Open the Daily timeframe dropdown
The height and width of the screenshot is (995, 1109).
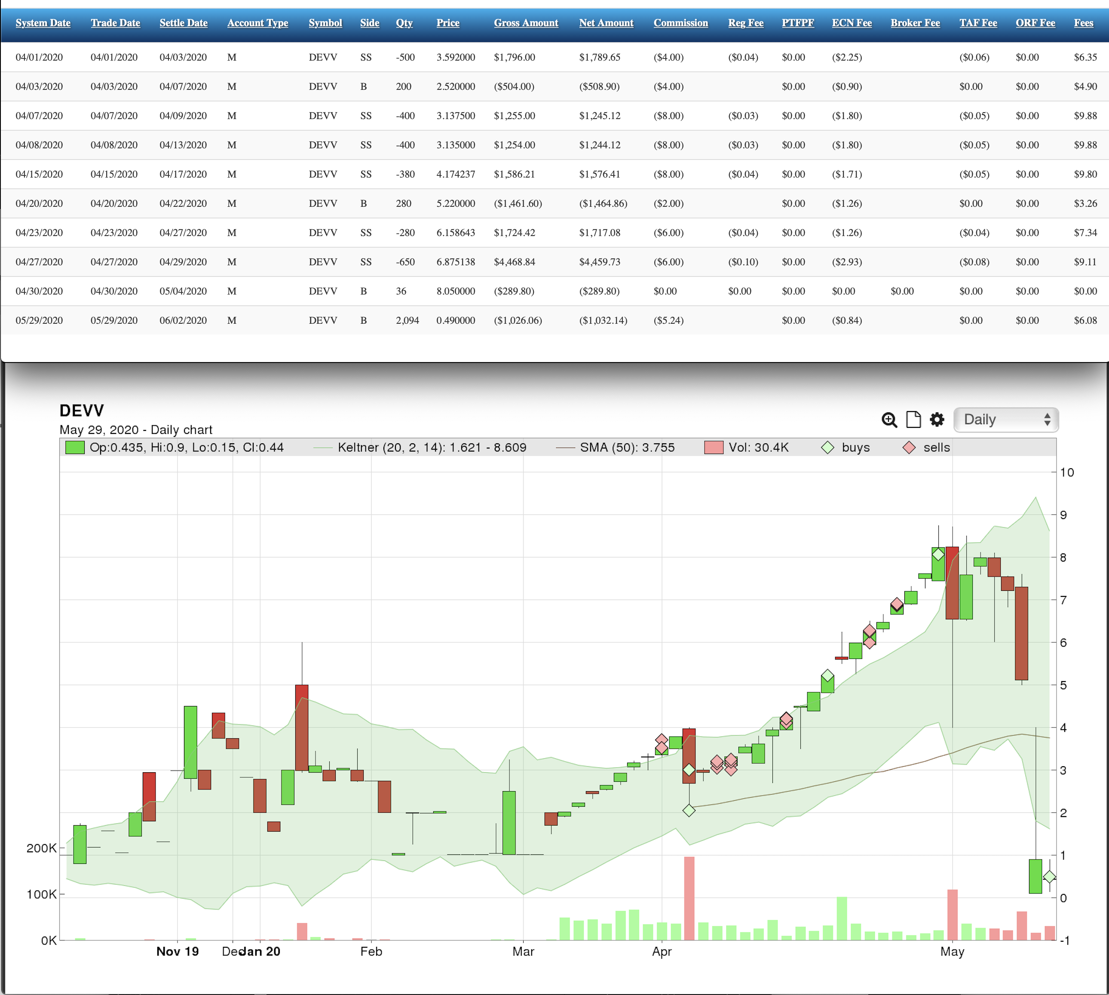(x=1006, y=420)
